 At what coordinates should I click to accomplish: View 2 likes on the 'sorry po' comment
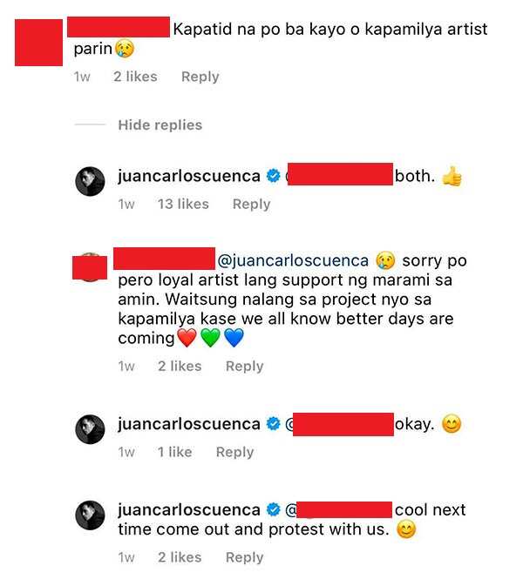pyautogui.click(x=180, y=367)
